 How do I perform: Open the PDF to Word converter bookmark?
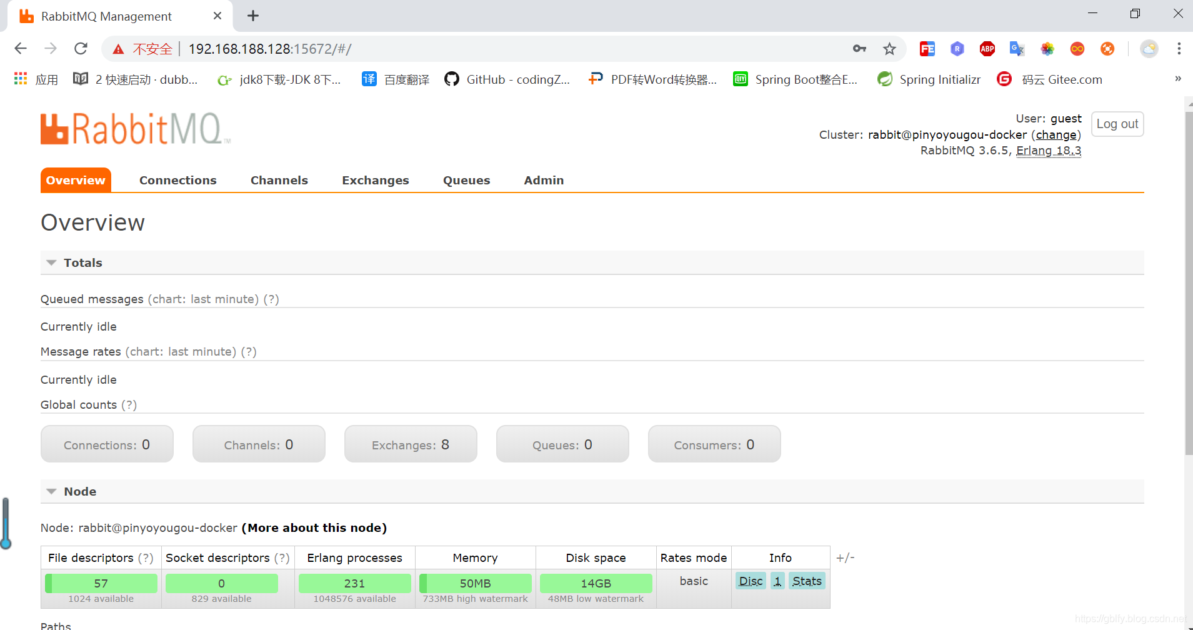pos(652,79)
